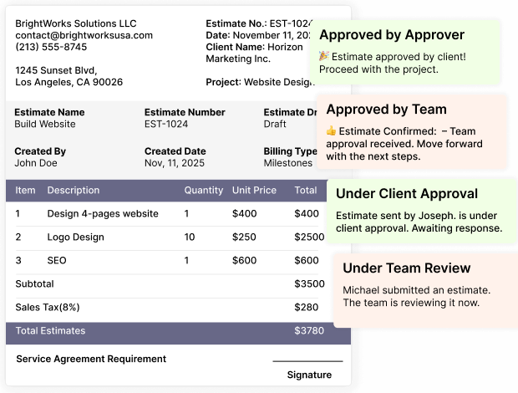The height and width of the screenshot is (393, 518).
Task: Click the Quantity column header
Action: point(204,191)
